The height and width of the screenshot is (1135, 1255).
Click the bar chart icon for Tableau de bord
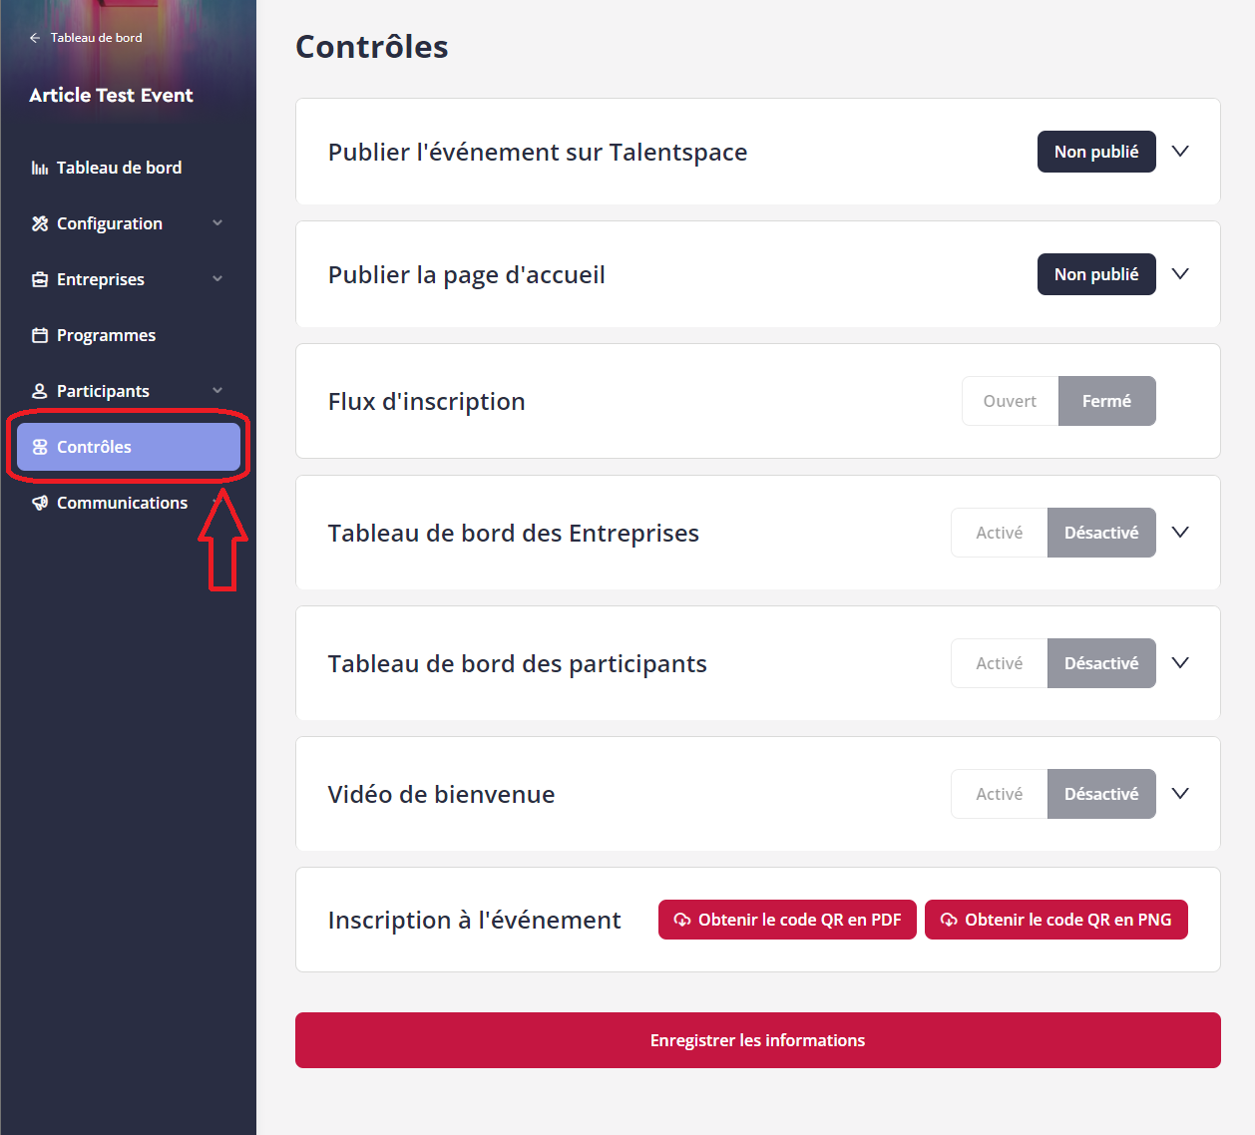(x=40, y=168)
